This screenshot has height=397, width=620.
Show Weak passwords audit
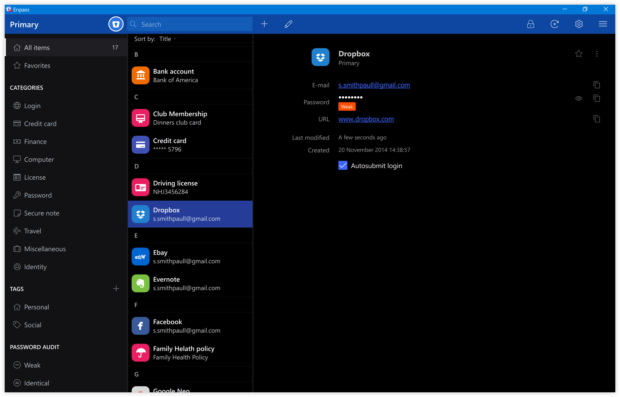pos(66,365)
